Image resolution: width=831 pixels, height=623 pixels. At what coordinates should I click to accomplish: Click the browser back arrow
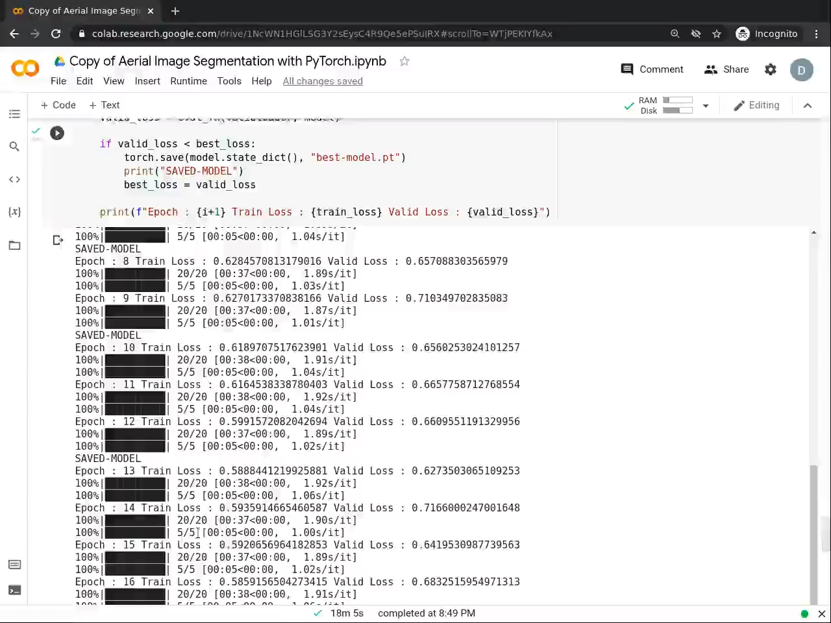14,34
